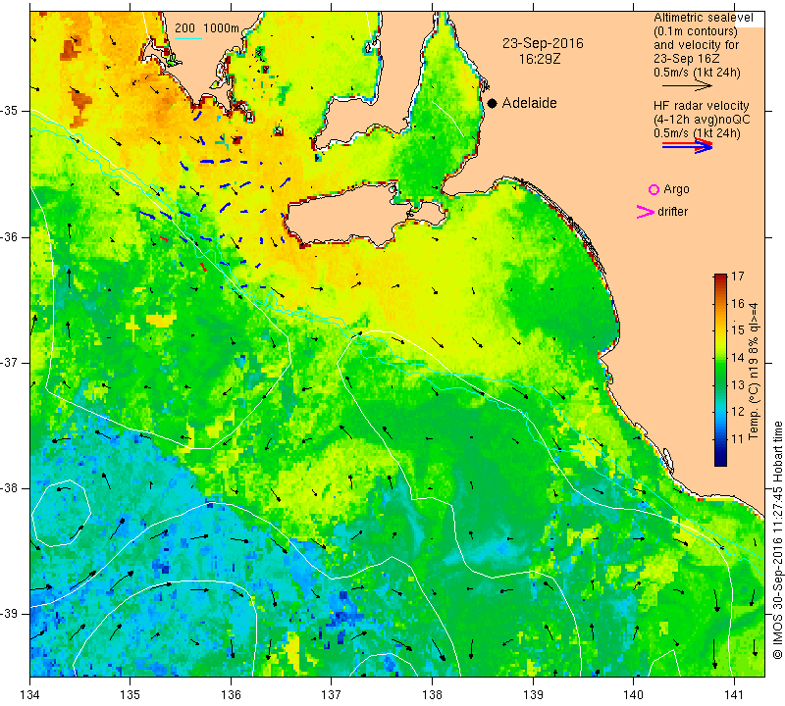785x706 pixels.
Task: Click 'HF radar velocity' legend heading
Action: [701, 106]
